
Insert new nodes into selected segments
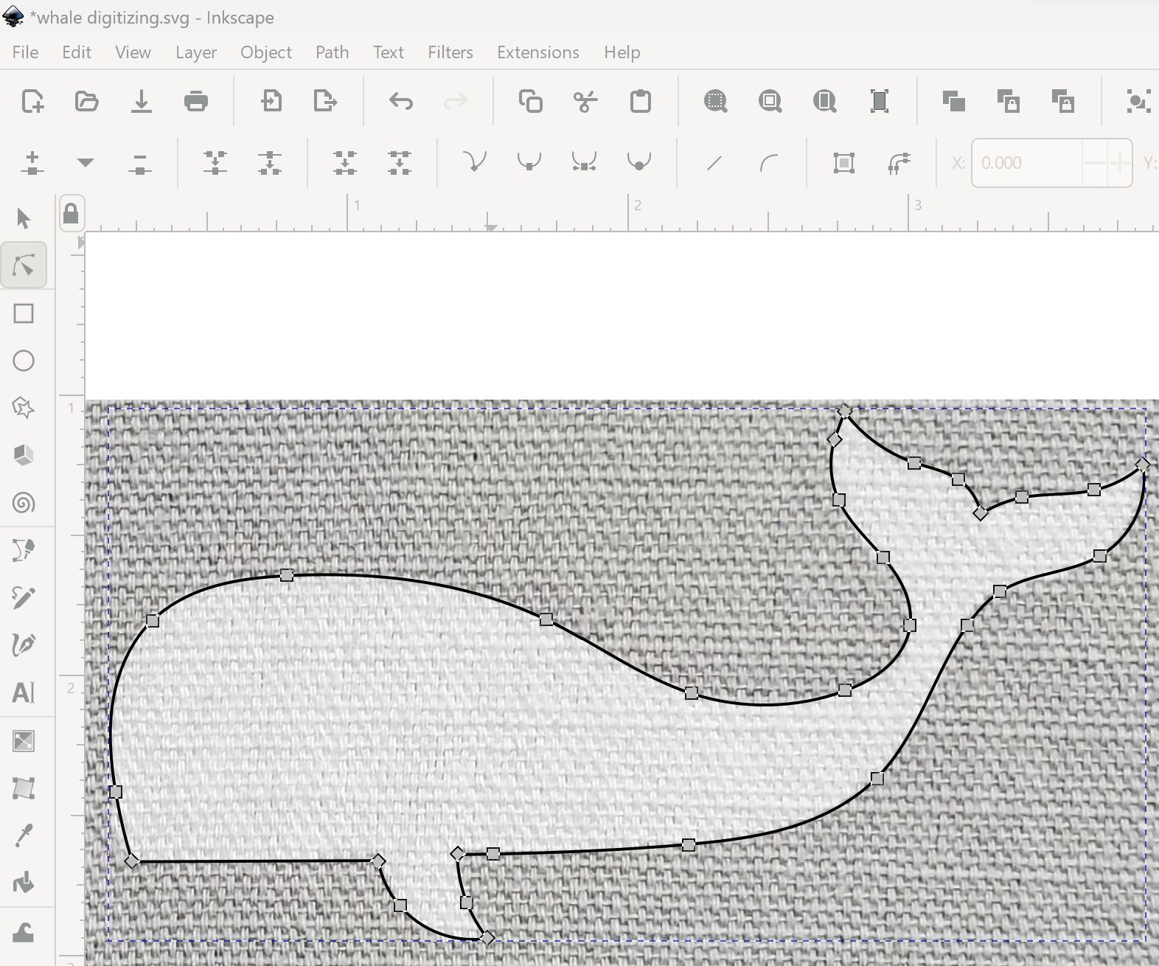(x=32, y=162)
